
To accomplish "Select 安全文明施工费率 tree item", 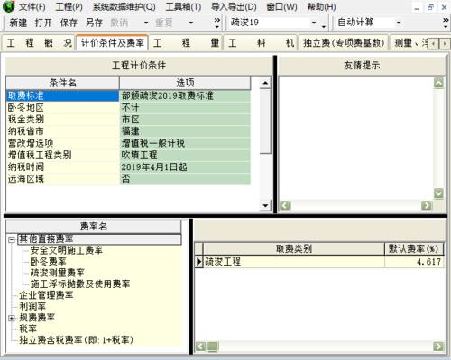I will coord(67,250).
